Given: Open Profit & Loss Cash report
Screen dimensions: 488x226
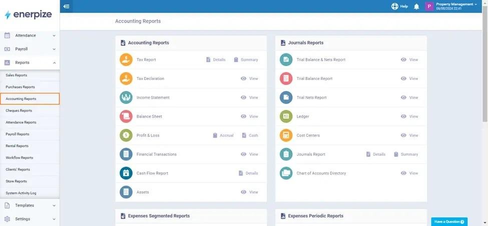Looking at the screenshot, I should coord(250,135).
